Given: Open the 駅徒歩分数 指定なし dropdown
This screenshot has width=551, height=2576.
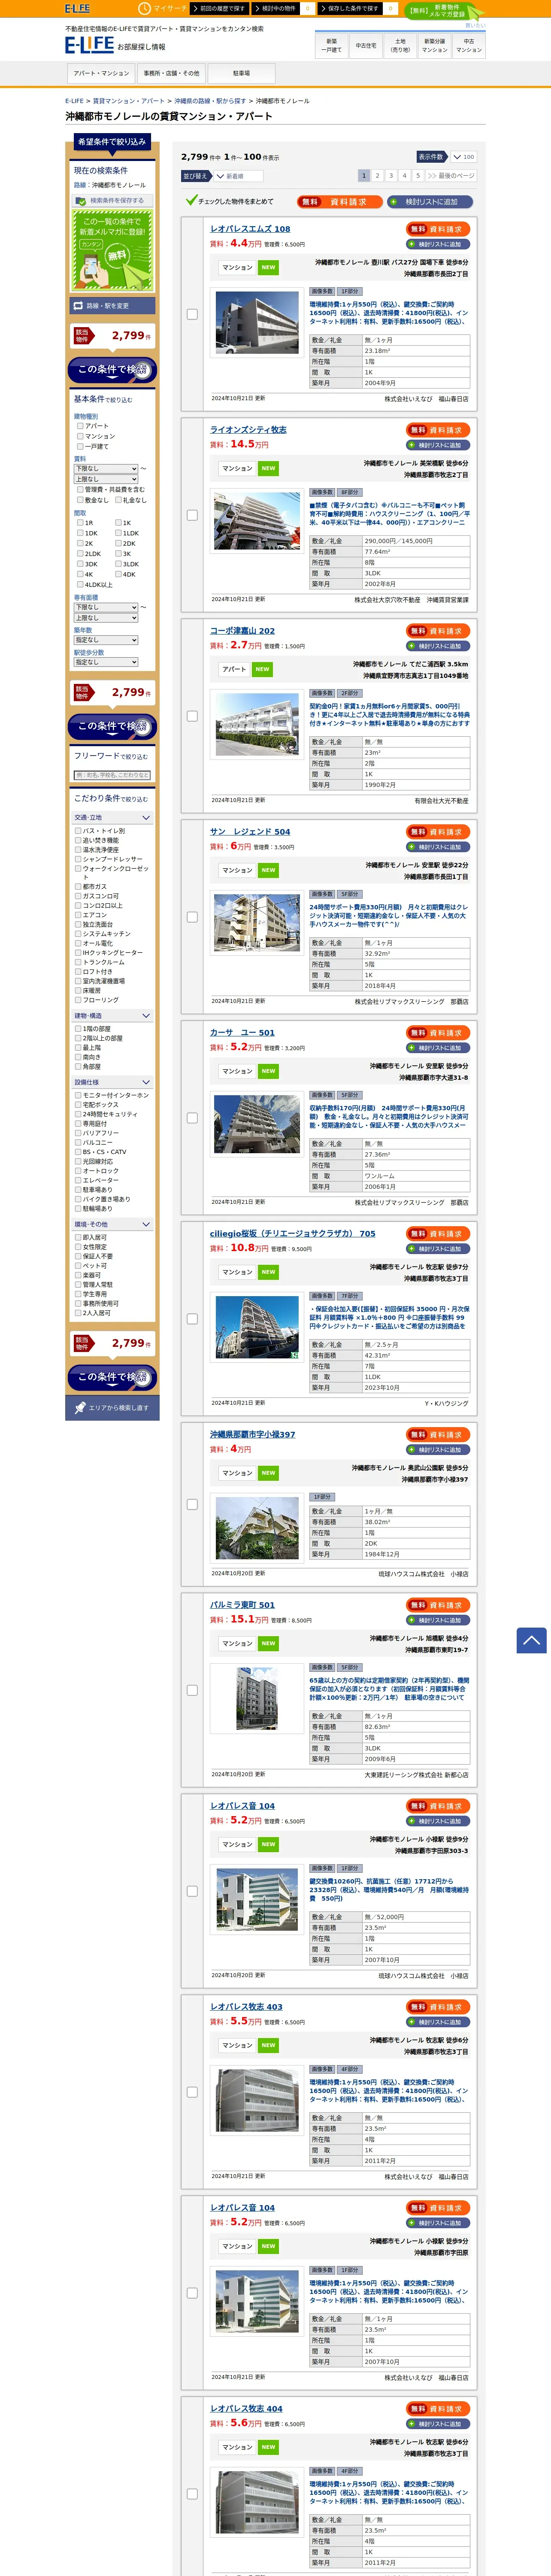Looking at the screenshot, I should [106, 662].
